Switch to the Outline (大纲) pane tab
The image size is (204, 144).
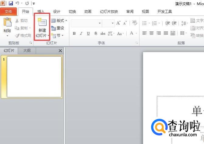(x=27, y=51)
